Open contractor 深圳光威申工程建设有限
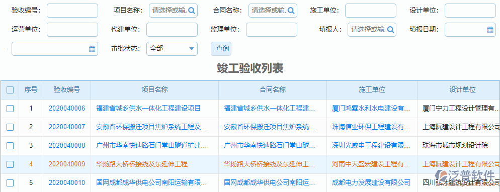Screen dimensions: 500x192 pos(371,146)
